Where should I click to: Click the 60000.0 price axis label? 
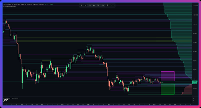click(x=195, y=88)
